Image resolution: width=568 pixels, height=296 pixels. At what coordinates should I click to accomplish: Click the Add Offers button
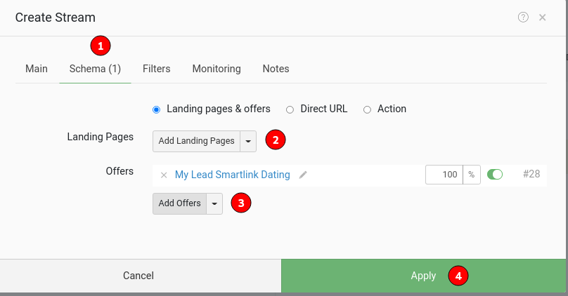pos(180,203)
